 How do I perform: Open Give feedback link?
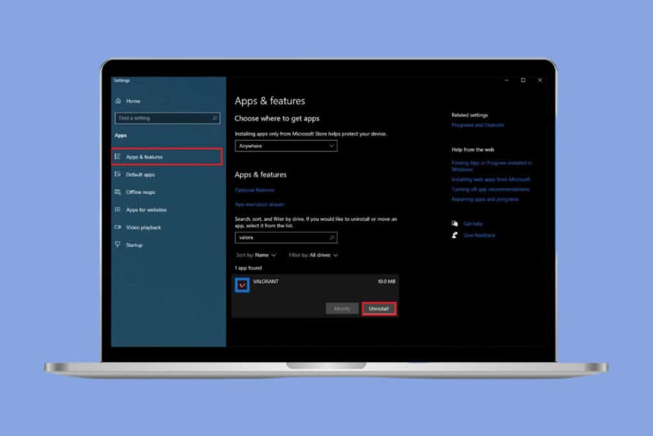click(x=480, y=235)
